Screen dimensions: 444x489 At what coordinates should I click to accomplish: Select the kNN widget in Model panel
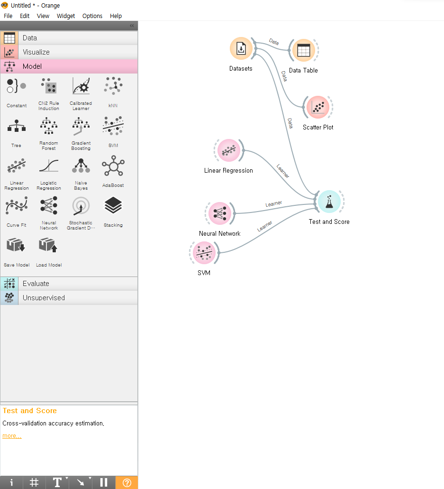[112, 86]
